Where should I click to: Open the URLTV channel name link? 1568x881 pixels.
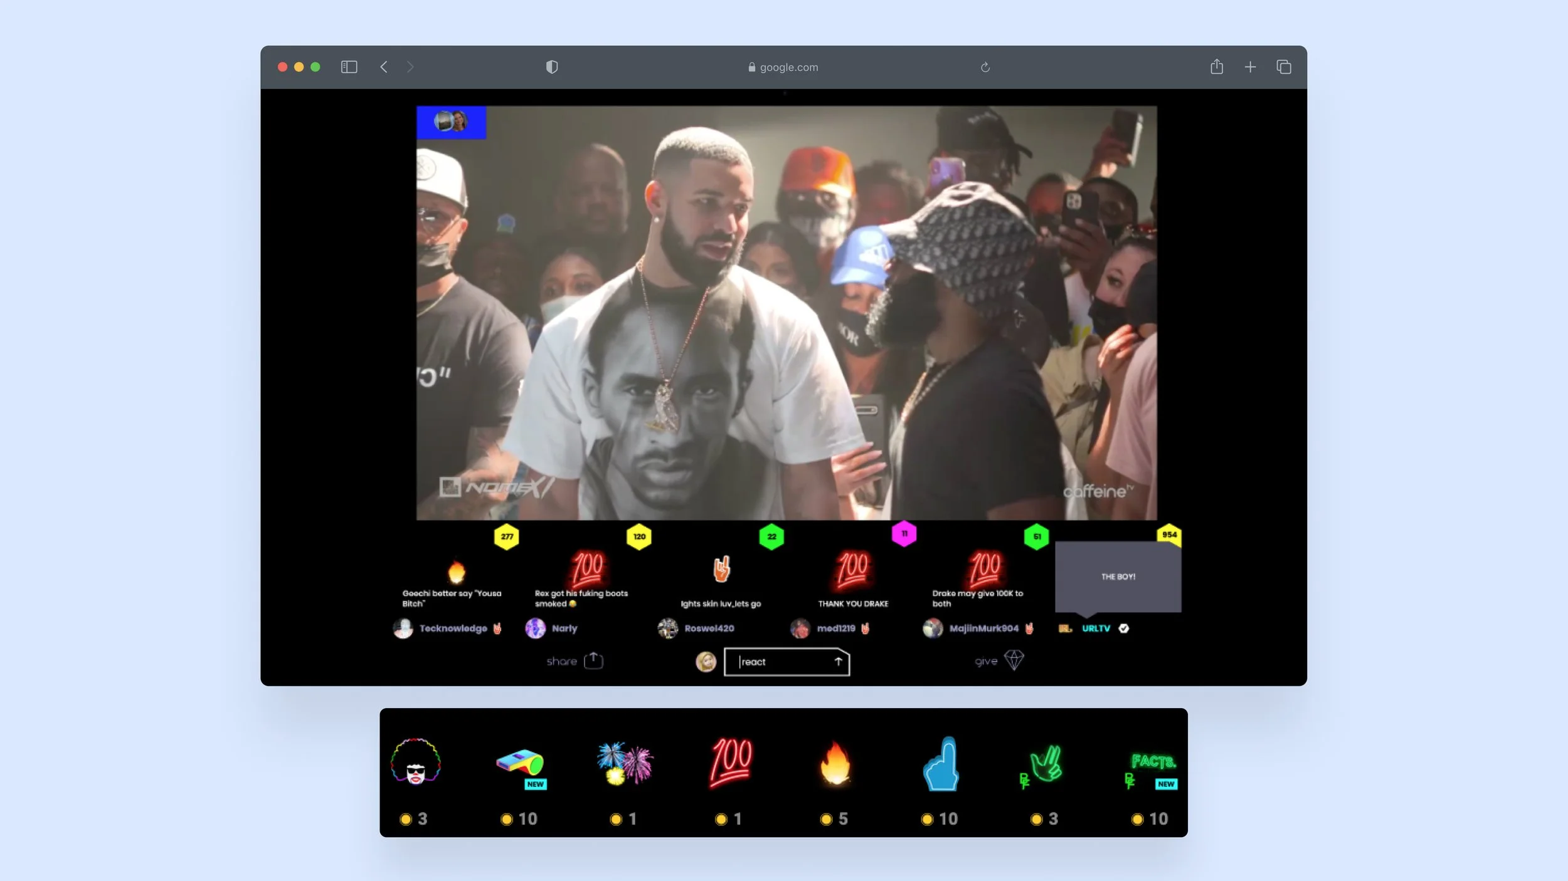coord(1096,628)
